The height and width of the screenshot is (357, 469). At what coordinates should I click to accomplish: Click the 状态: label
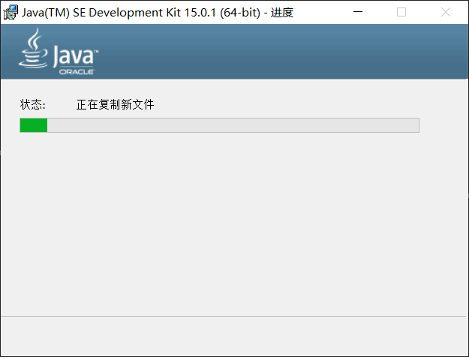[x=32, y=105]
